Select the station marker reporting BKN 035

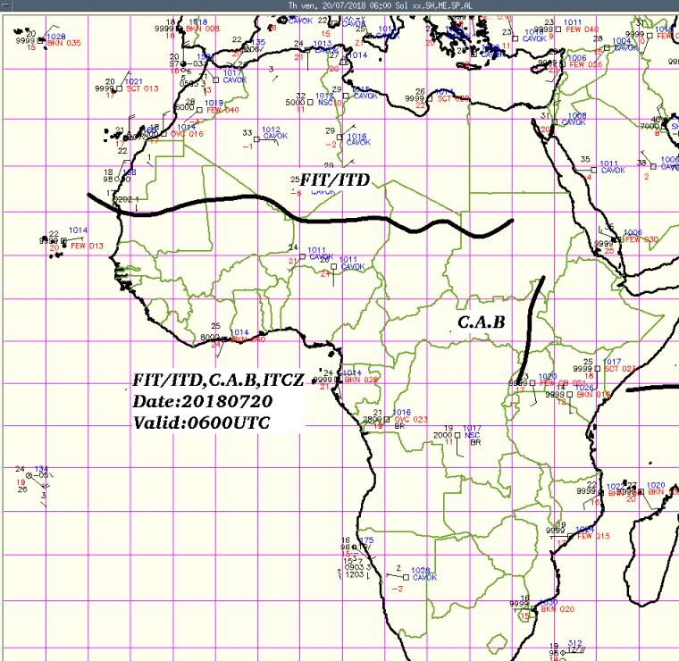41,41
